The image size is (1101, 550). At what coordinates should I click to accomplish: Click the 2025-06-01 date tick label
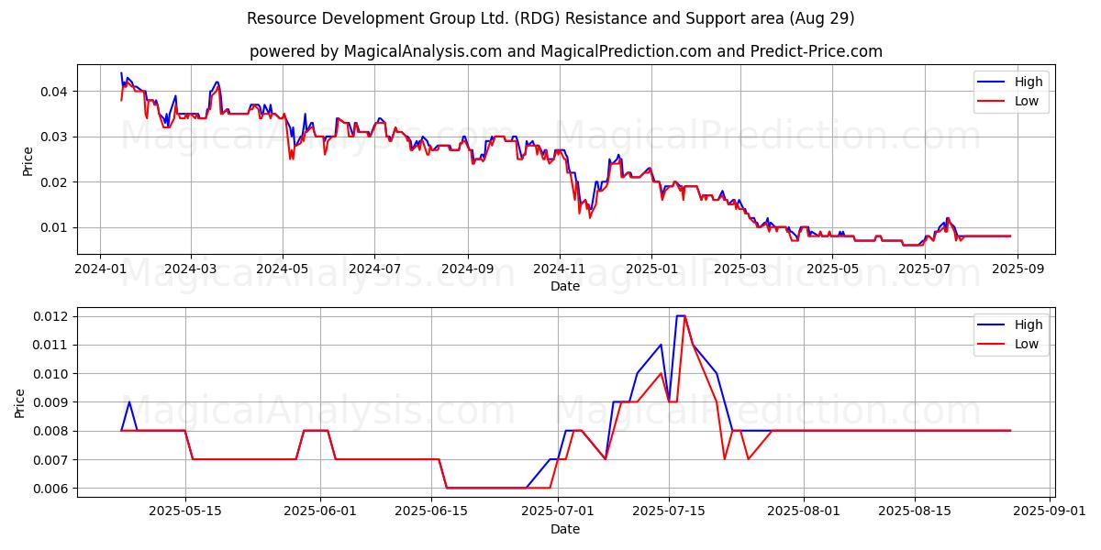point(320,512)
